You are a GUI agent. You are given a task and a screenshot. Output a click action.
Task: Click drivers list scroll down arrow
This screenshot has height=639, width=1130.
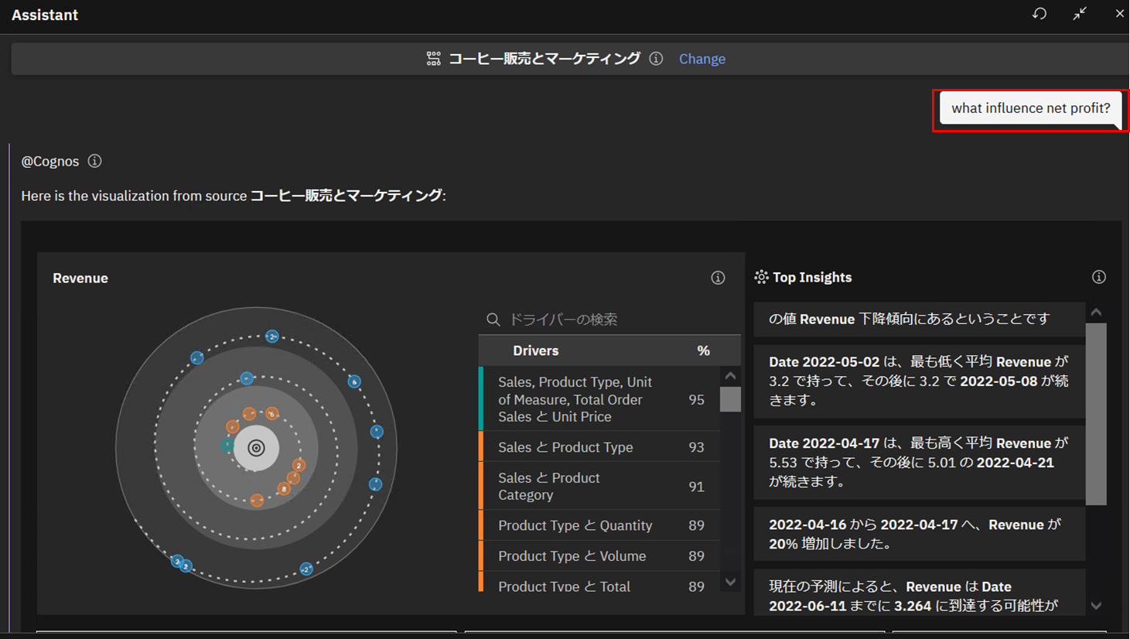tap(730, 582)
